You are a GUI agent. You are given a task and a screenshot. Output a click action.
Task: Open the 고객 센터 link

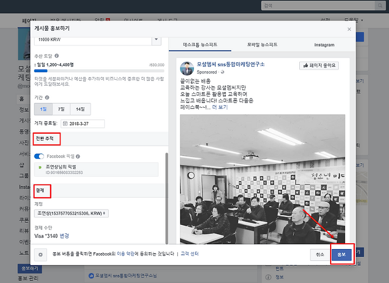190,254
